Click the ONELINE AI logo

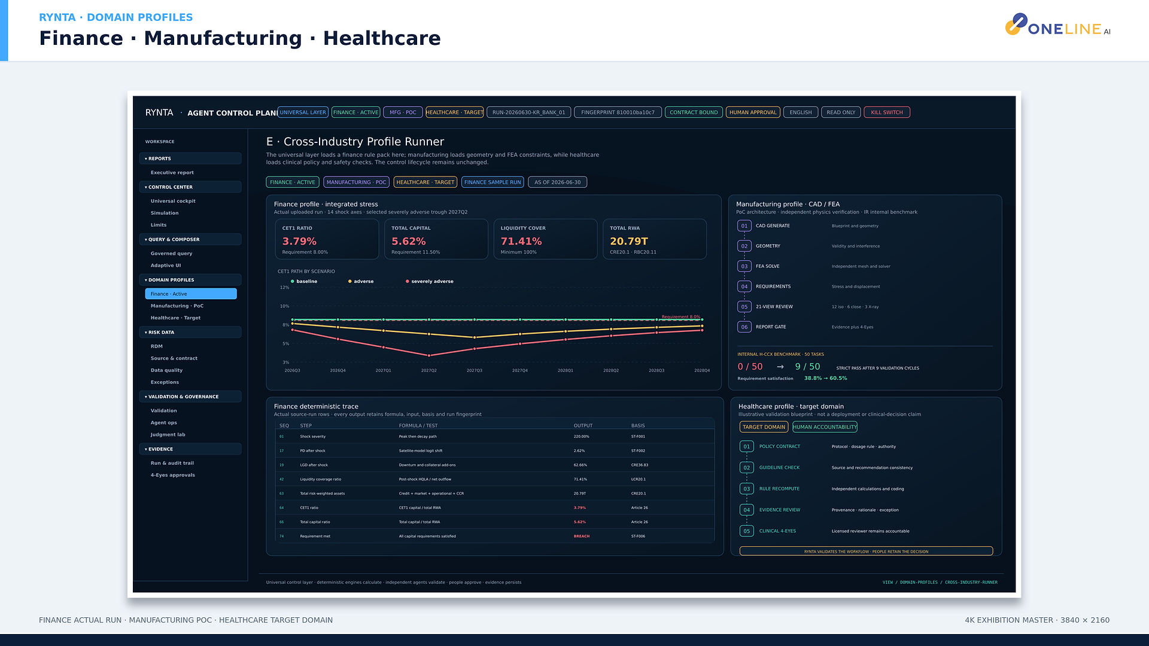1057,25
